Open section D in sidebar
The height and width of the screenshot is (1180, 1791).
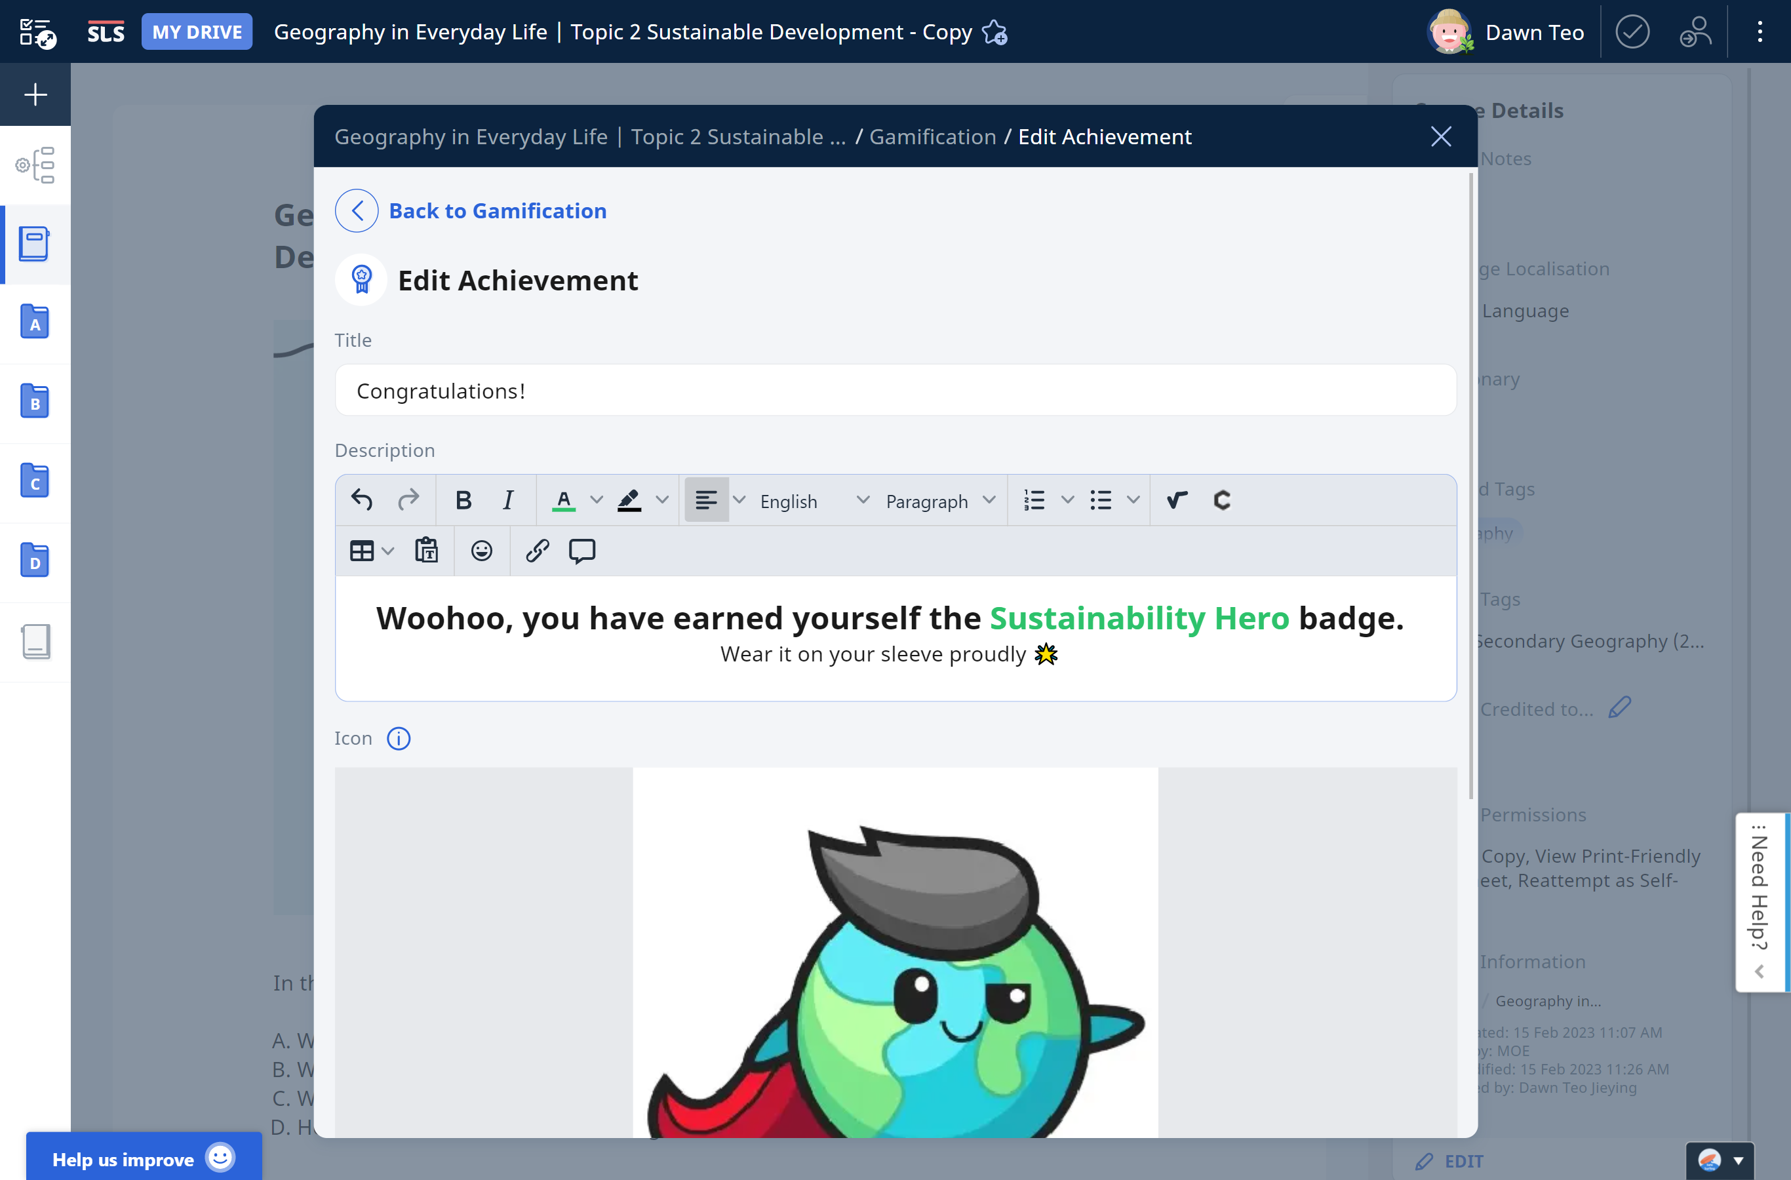[35, 561]
